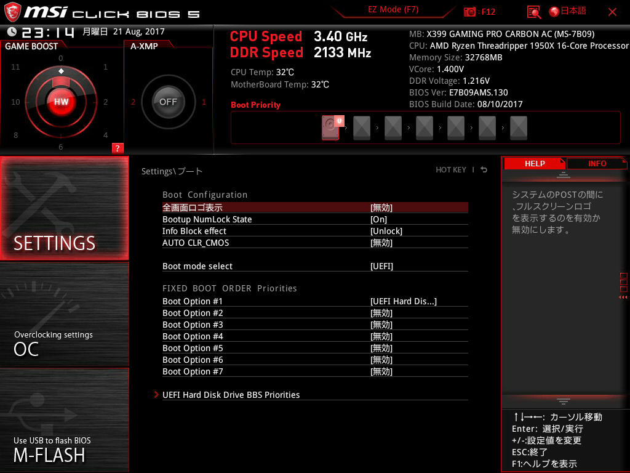Image resolution: width=630 pixels, height=473 pixels.
Task: Open Boot Option #7 device list
Action: click(x=315, y=371)
